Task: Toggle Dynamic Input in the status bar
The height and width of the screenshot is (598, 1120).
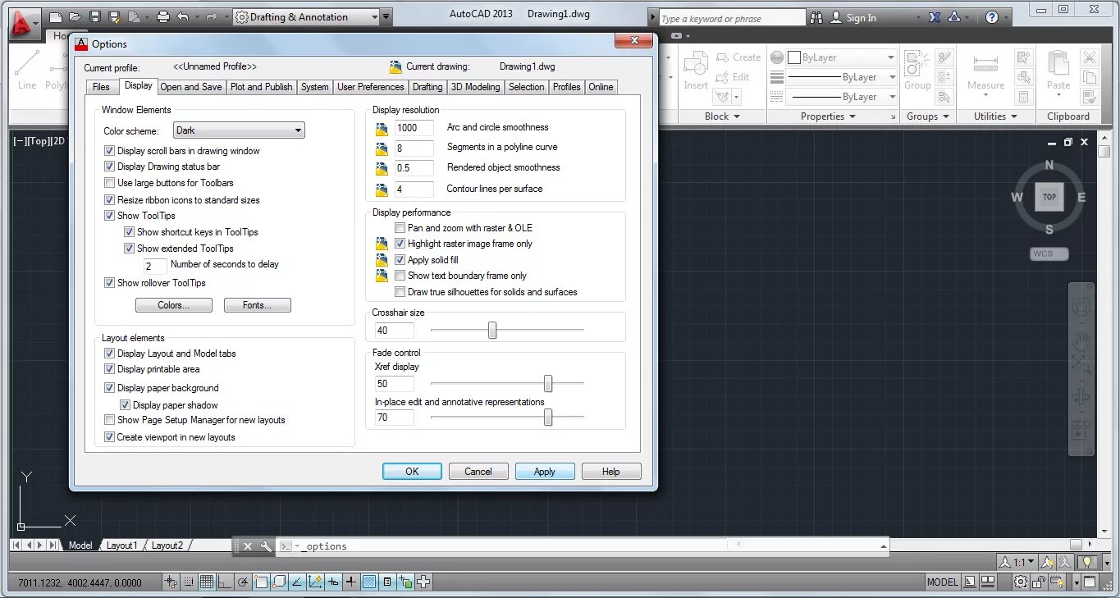Action: (x=333, y=582)
